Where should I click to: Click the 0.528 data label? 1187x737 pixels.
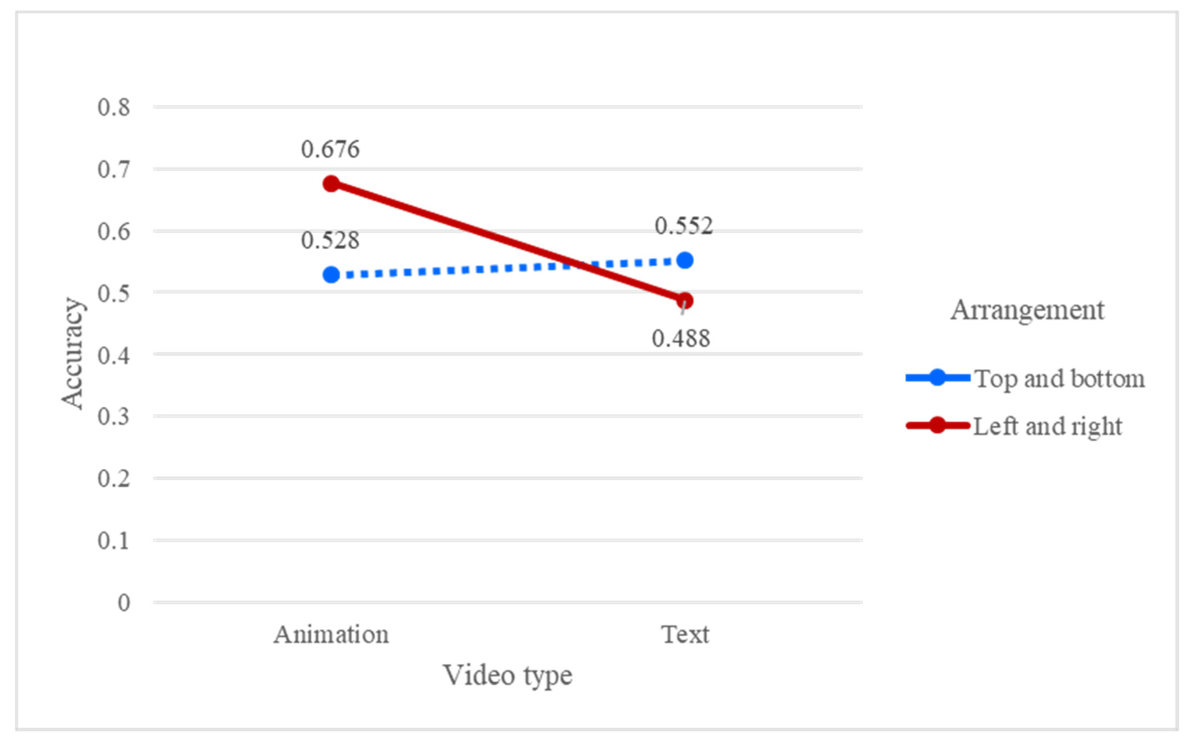click(x=330, y=240)
